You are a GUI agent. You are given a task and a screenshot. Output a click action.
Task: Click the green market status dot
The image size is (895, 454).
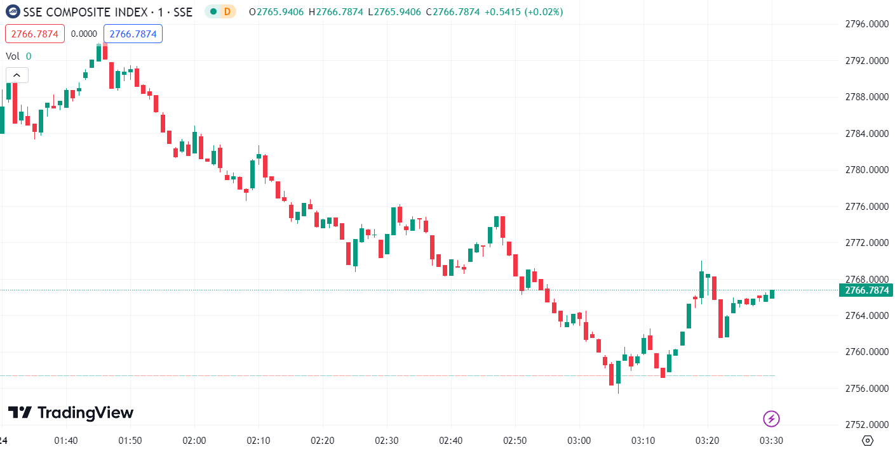(214, 11)
